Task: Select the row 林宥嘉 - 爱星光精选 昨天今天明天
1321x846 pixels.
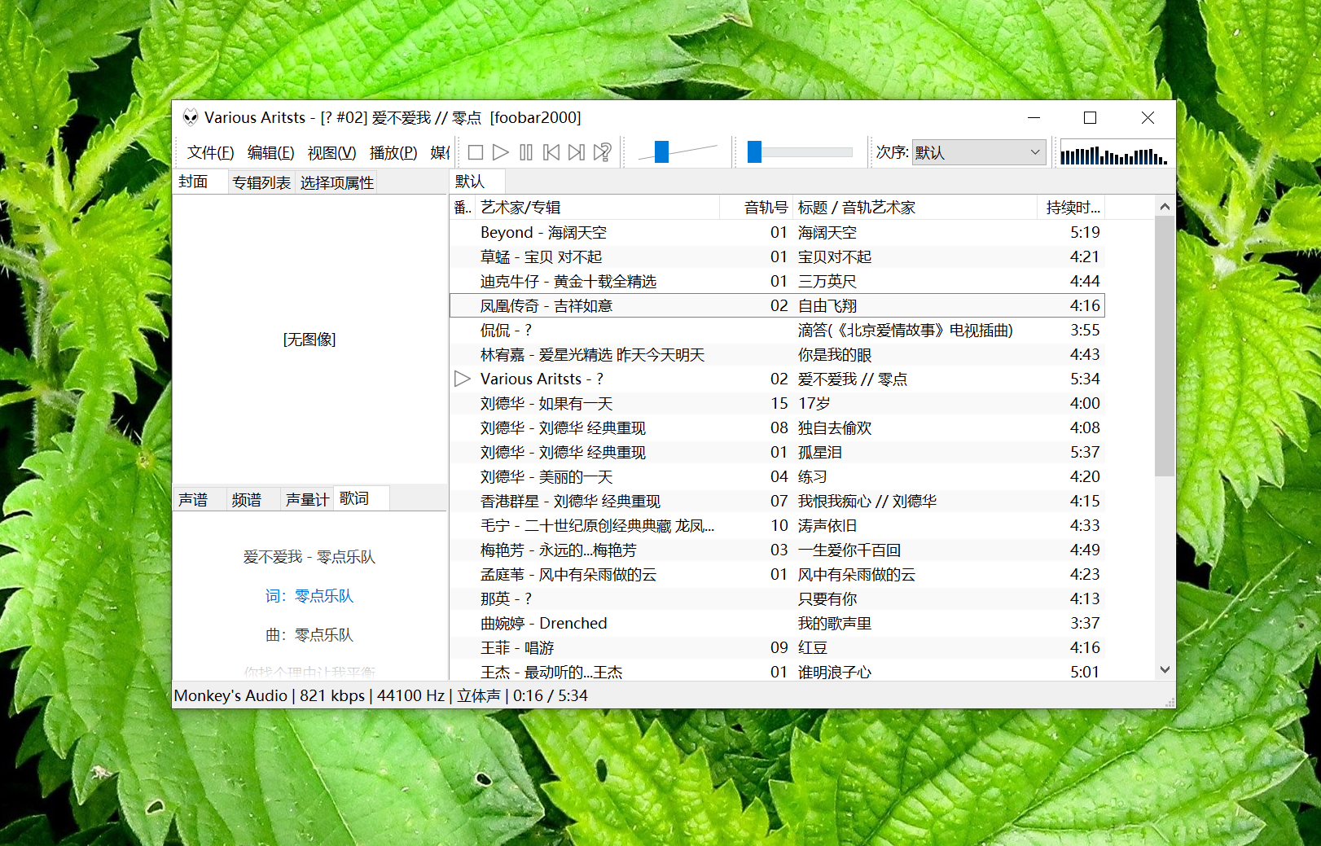Action: pos(777,354)
